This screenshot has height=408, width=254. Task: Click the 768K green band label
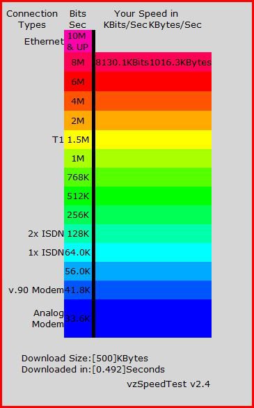78,178
